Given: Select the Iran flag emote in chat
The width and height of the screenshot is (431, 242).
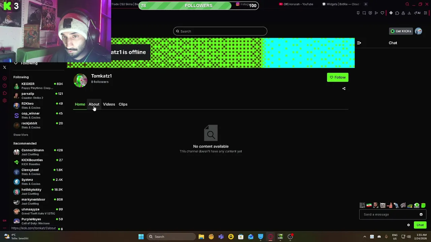Looking at the screenshot, I should tap(369, 205).
